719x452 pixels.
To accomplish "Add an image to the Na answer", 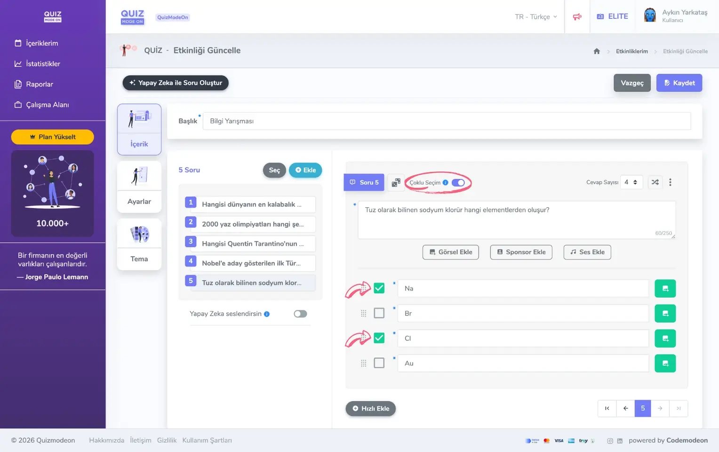I will (665, 289).
